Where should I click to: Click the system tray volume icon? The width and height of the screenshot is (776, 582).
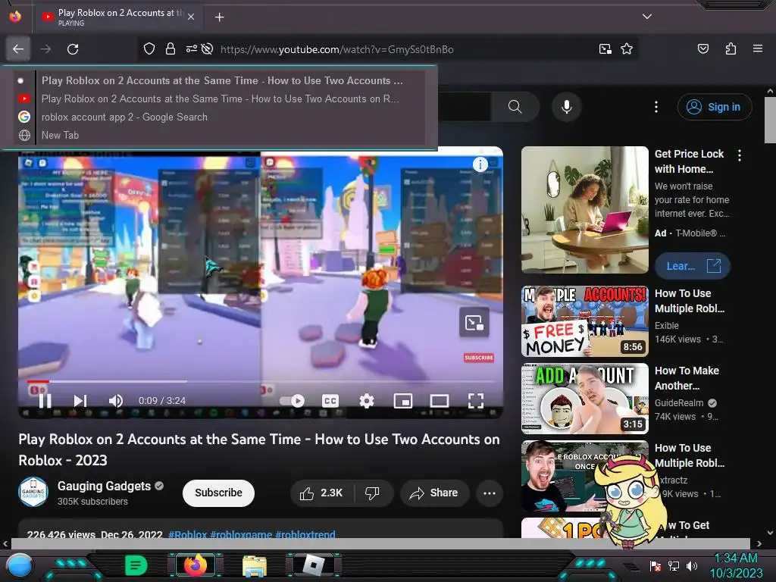(x=692, y=565)
